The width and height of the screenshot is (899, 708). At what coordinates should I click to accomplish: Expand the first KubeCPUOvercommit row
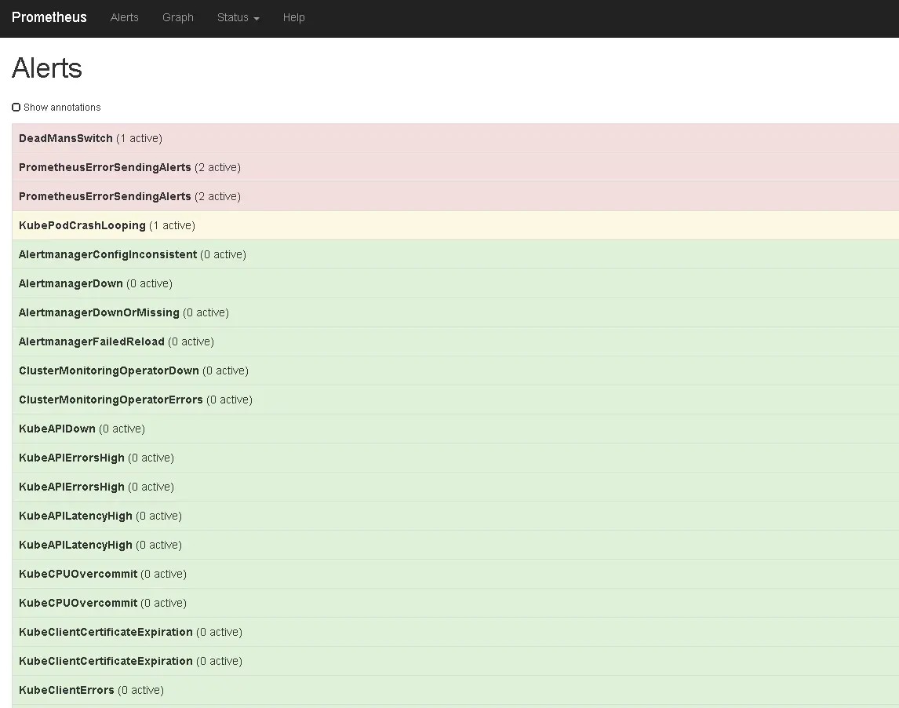coord(78,574)
